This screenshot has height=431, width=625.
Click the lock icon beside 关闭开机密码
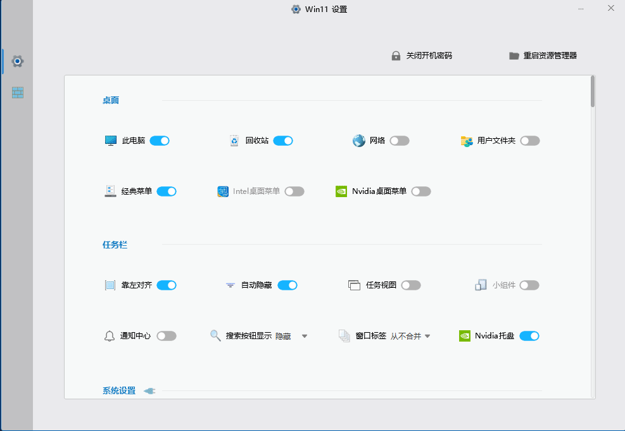(397, 55)
